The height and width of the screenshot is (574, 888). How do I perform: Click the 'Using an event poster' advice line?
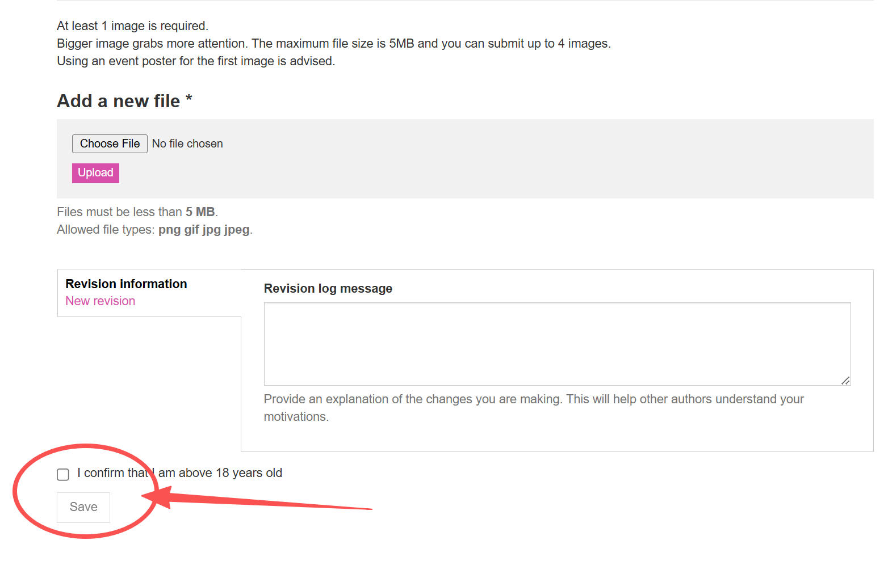pos(195,61)
